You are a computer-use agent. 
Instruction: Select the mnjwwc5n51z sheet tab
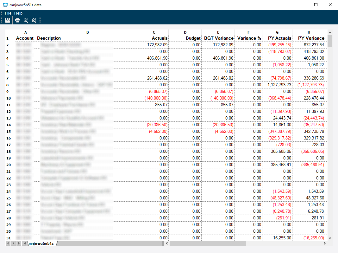[x=41, y=243]
